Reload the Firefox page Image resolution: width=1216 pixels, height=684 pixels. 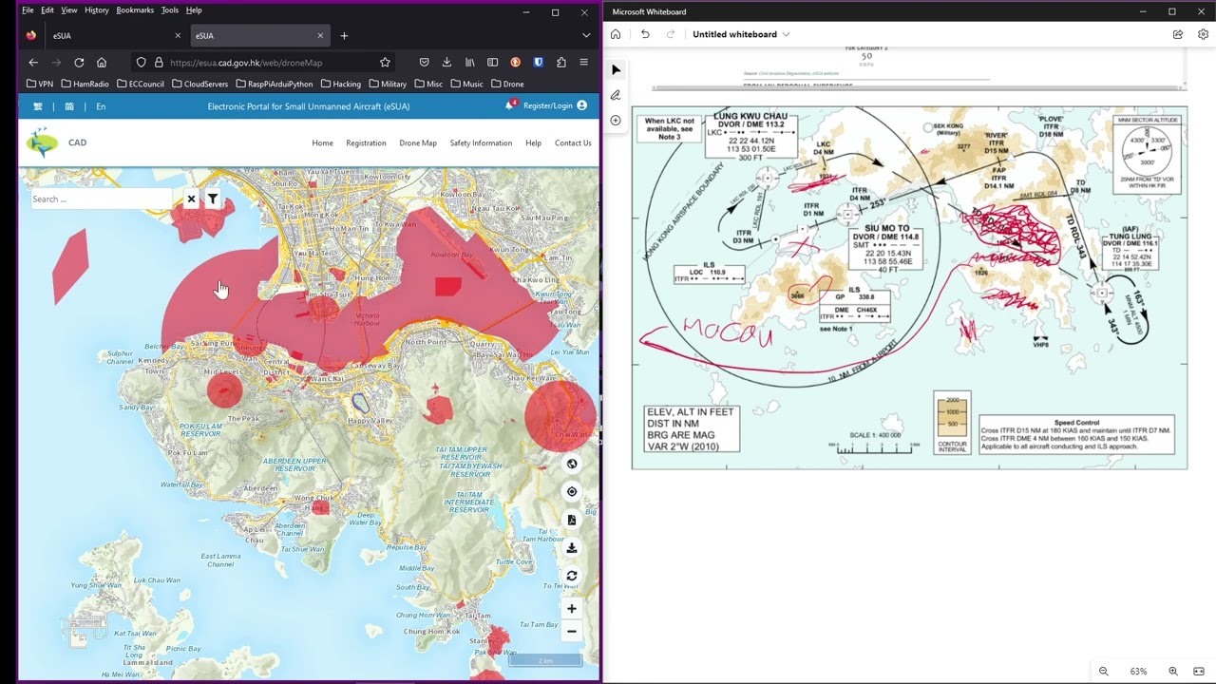(x=79, y=63)
